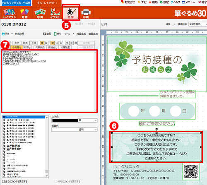Open the 印刷 print tool
207x185 pixels.
pyautogui.click(x=86, y=13)
